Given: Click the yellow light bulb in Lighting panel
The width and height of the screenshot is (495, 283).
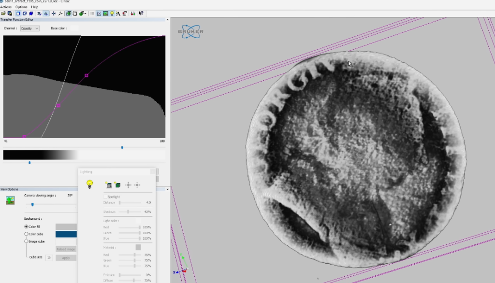Looking at the screenshot, I should tap(89, 184).
